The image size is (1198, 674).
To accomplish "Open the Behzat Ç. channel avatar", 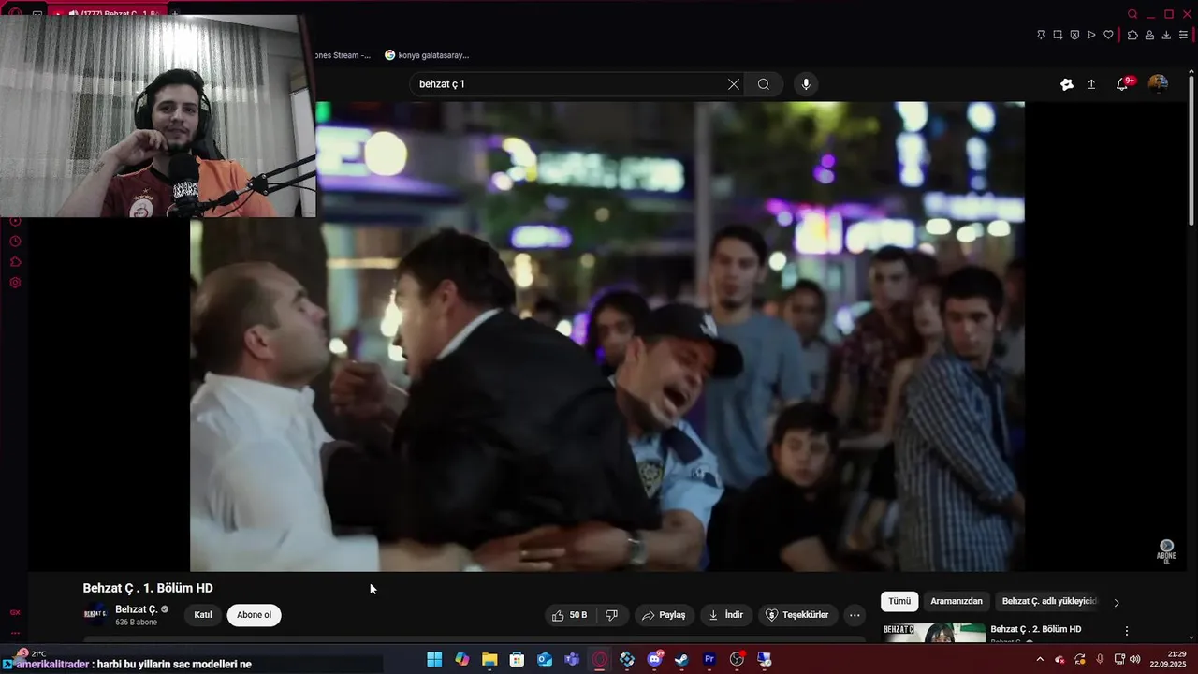I will point(95,615).
